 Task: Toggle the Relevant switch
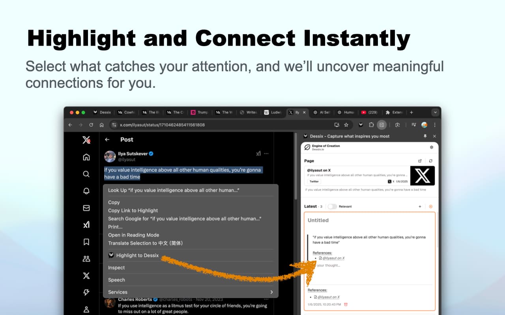click(332, 206)
